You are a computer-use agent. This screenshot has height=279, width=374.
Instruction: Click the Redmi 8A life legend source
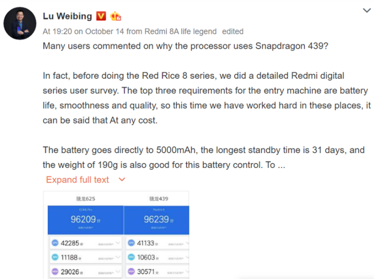[175, 31]
